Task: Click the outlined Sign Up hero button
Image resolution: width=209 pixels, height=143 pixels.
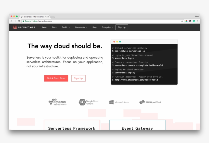Action: 79,78
